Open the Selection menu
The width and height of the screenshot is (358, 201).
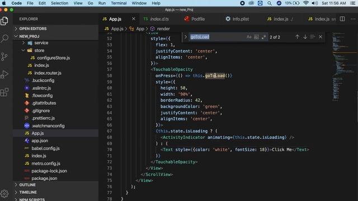(x=59, y=3)
